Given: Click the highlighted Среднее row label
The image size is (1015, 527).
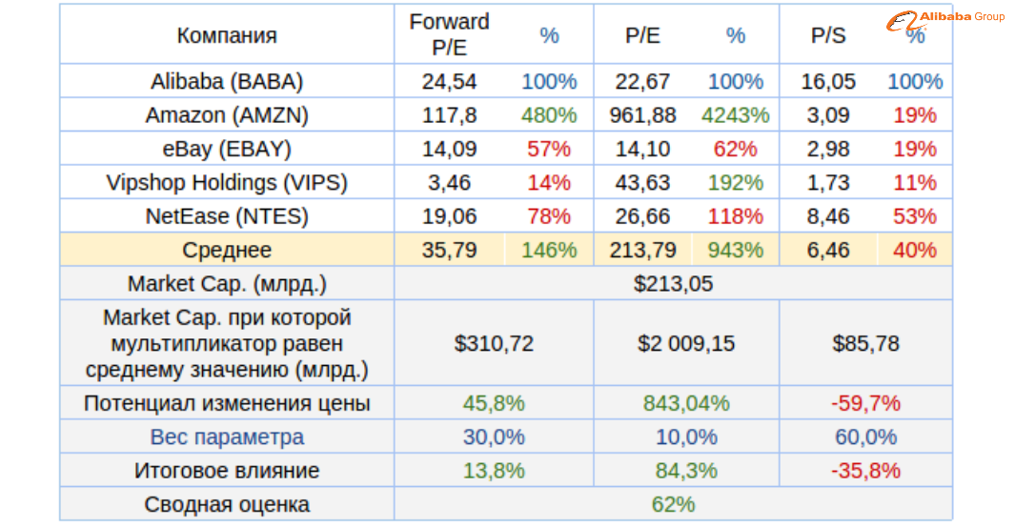Looking at the screenshot, I should click(227, 251).
